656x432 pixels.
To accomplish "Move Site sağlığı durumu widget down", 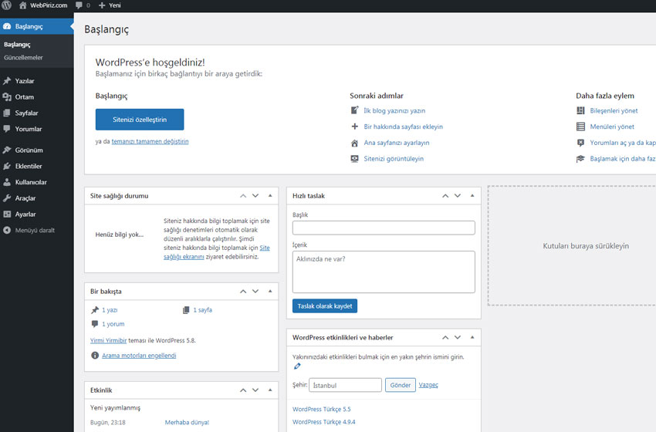I will [x=255, y=196].
